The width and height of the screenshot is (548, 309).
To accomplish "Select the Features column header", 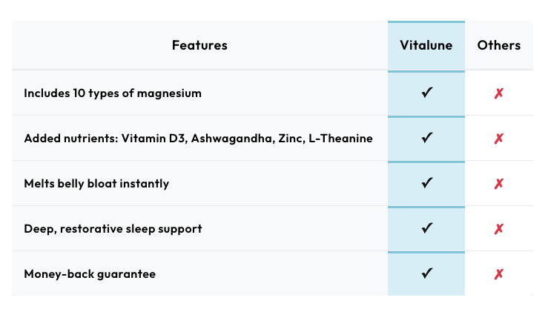I will [199, 45].
